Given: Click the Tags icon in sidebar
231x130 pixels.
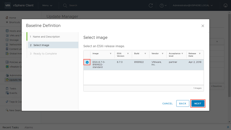Looking at the screenshot, I should pos(7,101).
